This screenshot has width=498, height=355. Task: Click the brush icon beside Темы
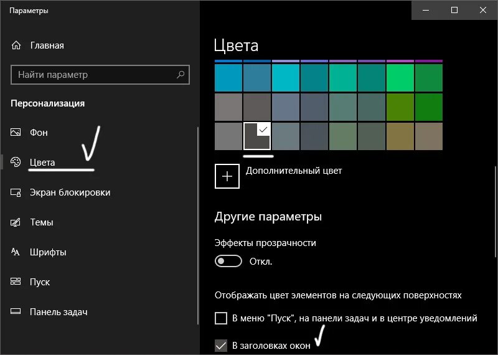point(16,222)
